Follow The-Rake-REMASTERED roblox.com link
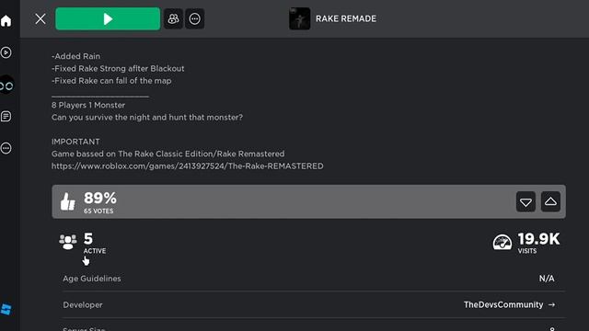 point(188,165)
